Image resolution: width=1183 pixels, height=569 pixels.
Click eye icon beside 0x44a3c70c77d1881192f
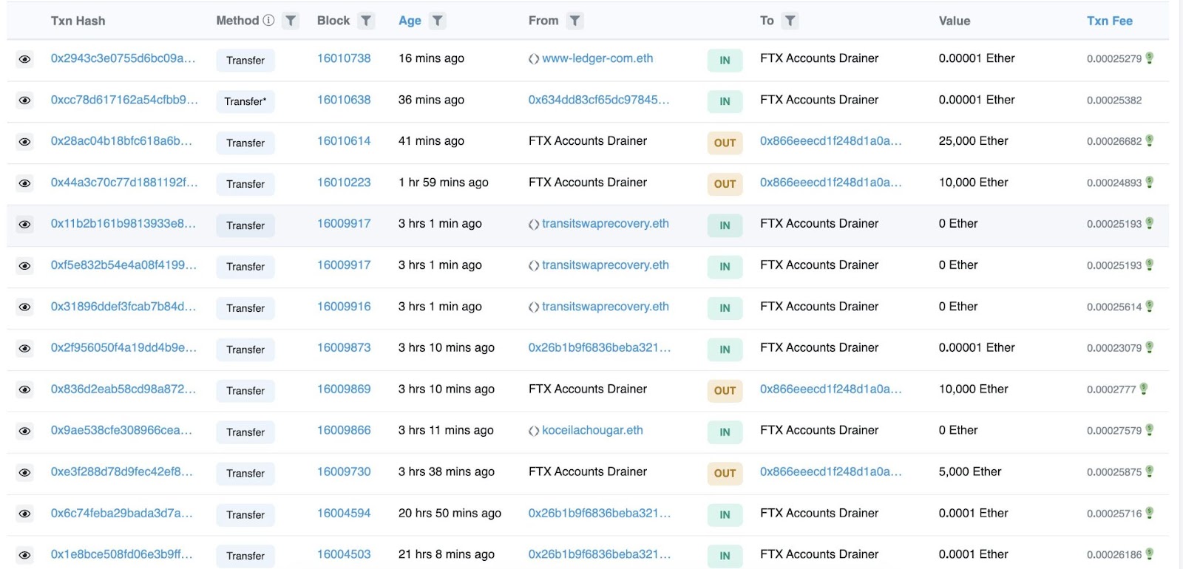24,183
